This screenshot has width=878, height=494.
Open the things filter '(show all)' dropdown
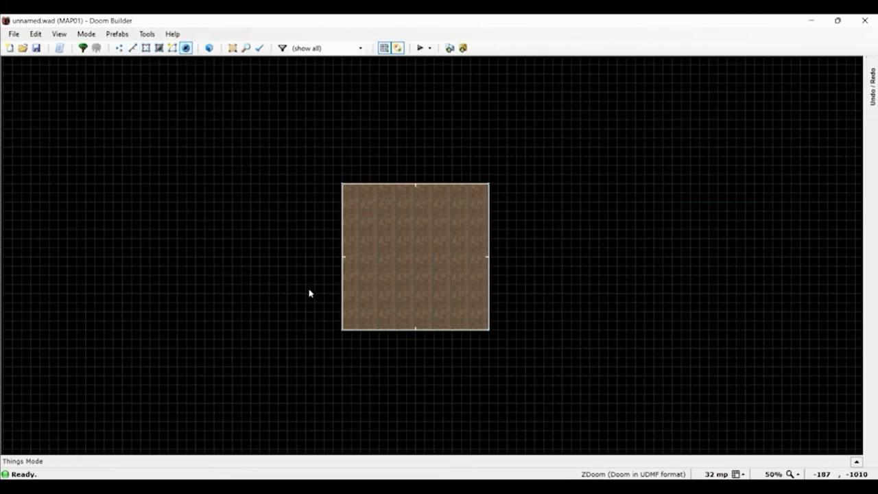coord(327,48)
